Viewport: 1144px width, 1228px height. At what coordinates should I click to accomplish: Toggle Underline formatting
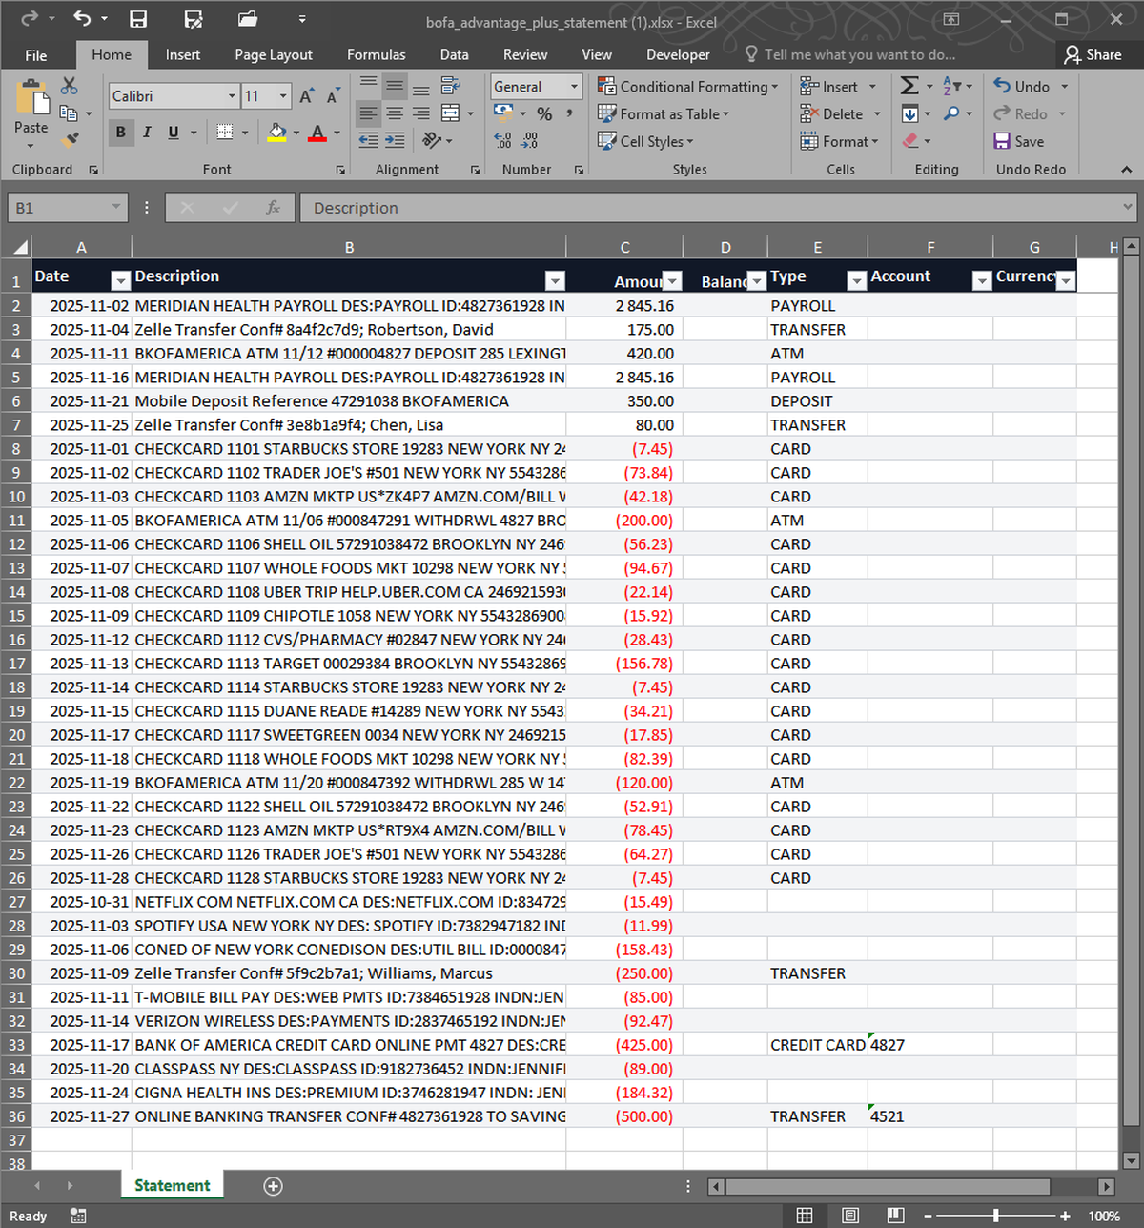point(173,132)
